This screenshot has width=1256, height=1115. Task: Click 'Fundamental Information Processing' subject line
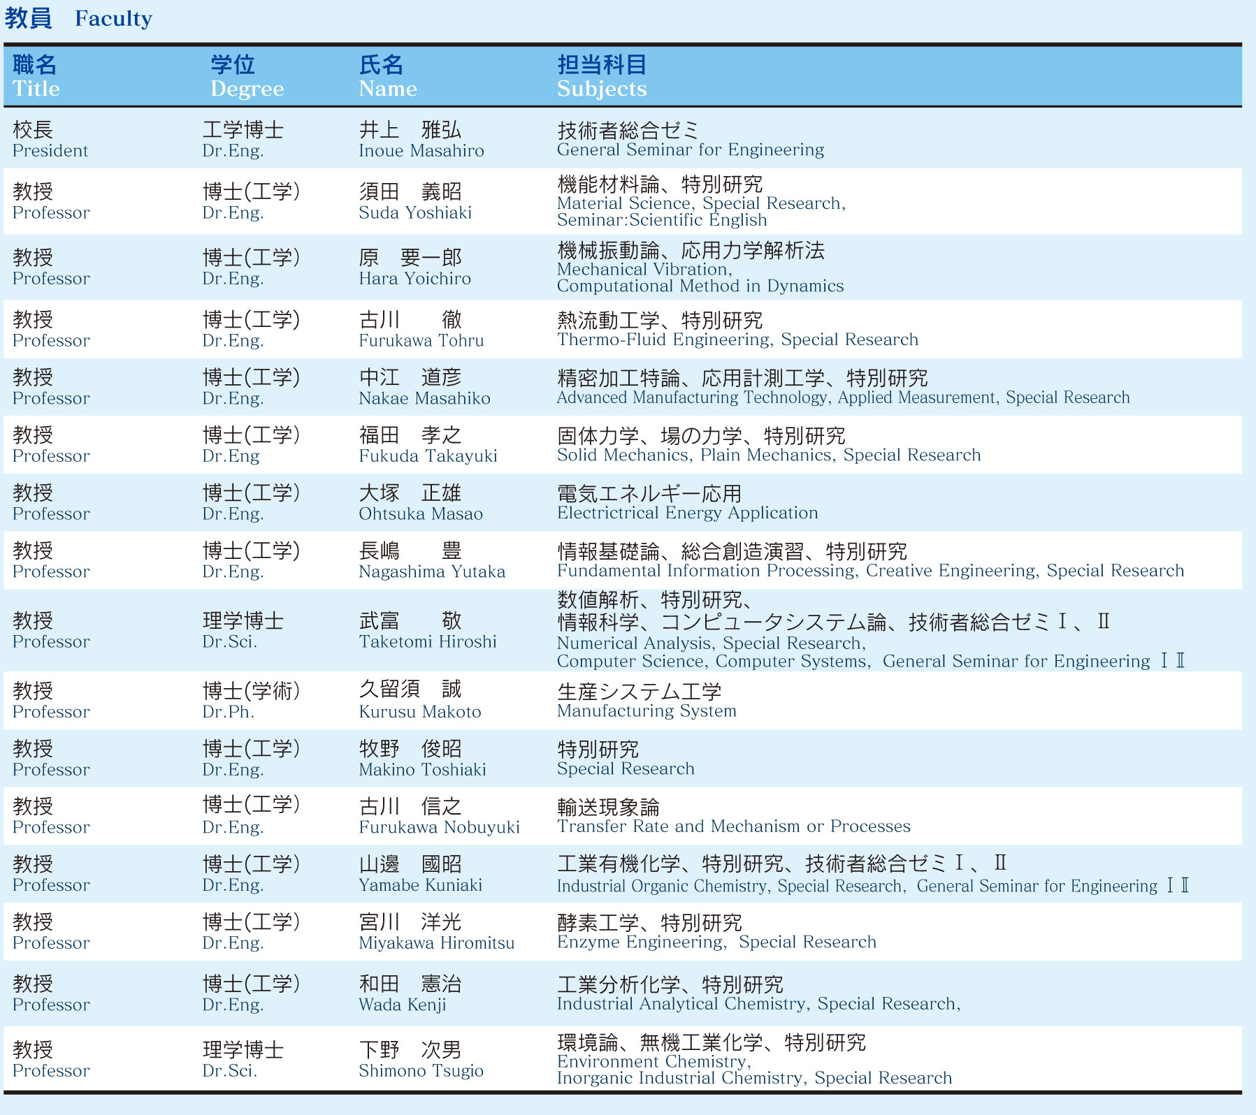coord(870,571)
